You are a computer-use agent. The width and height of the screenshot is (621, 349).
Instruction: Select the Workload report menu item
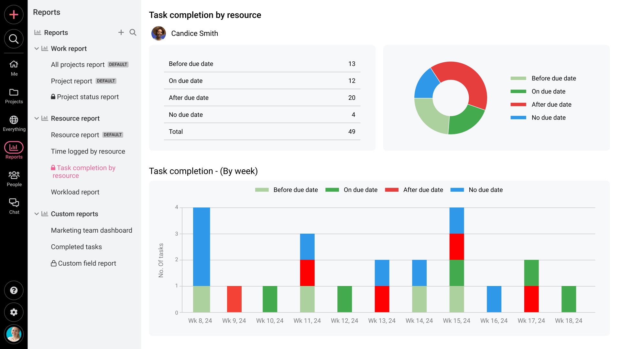coord(75,192)
